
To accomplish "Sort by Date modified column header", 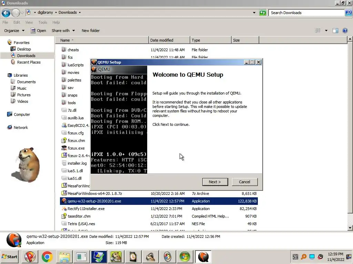I will click(169, 40).
